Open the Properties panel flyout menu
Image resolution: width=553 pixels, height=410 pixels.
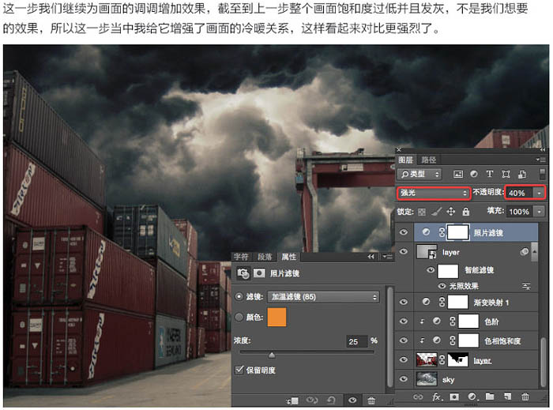point(388,257)
